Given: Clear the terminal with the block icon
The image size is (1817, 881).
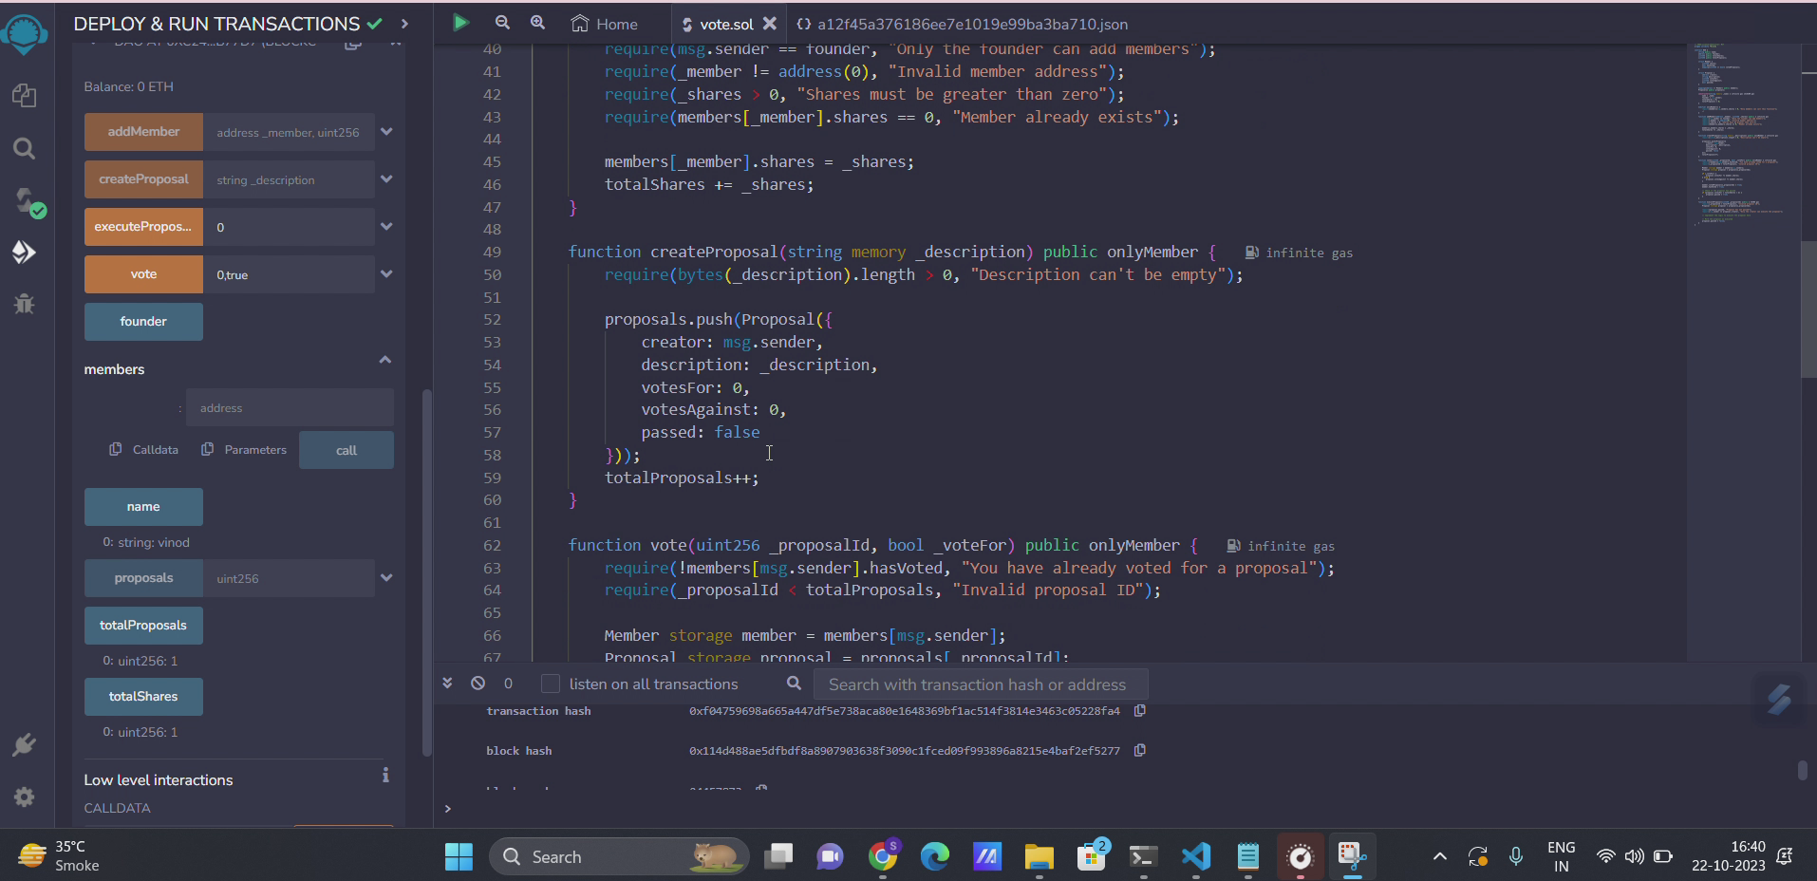Looking at the screenshot, I should 478,684.
